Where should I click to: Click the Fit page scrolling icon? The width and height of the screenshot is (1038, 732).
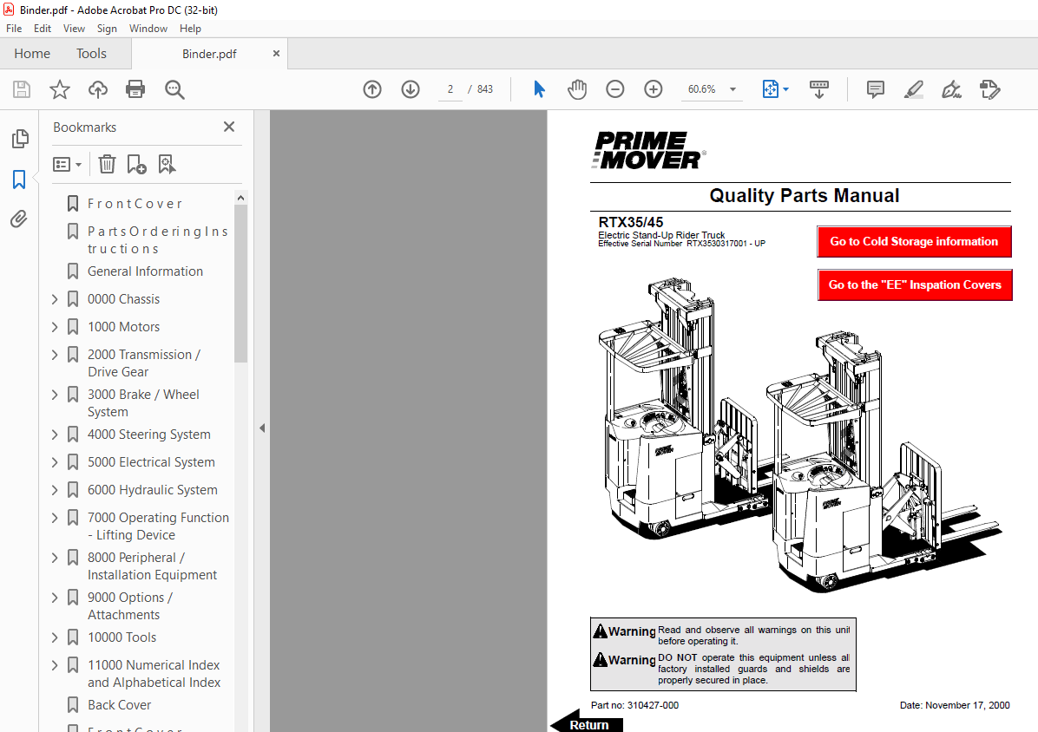click(771, 89)
